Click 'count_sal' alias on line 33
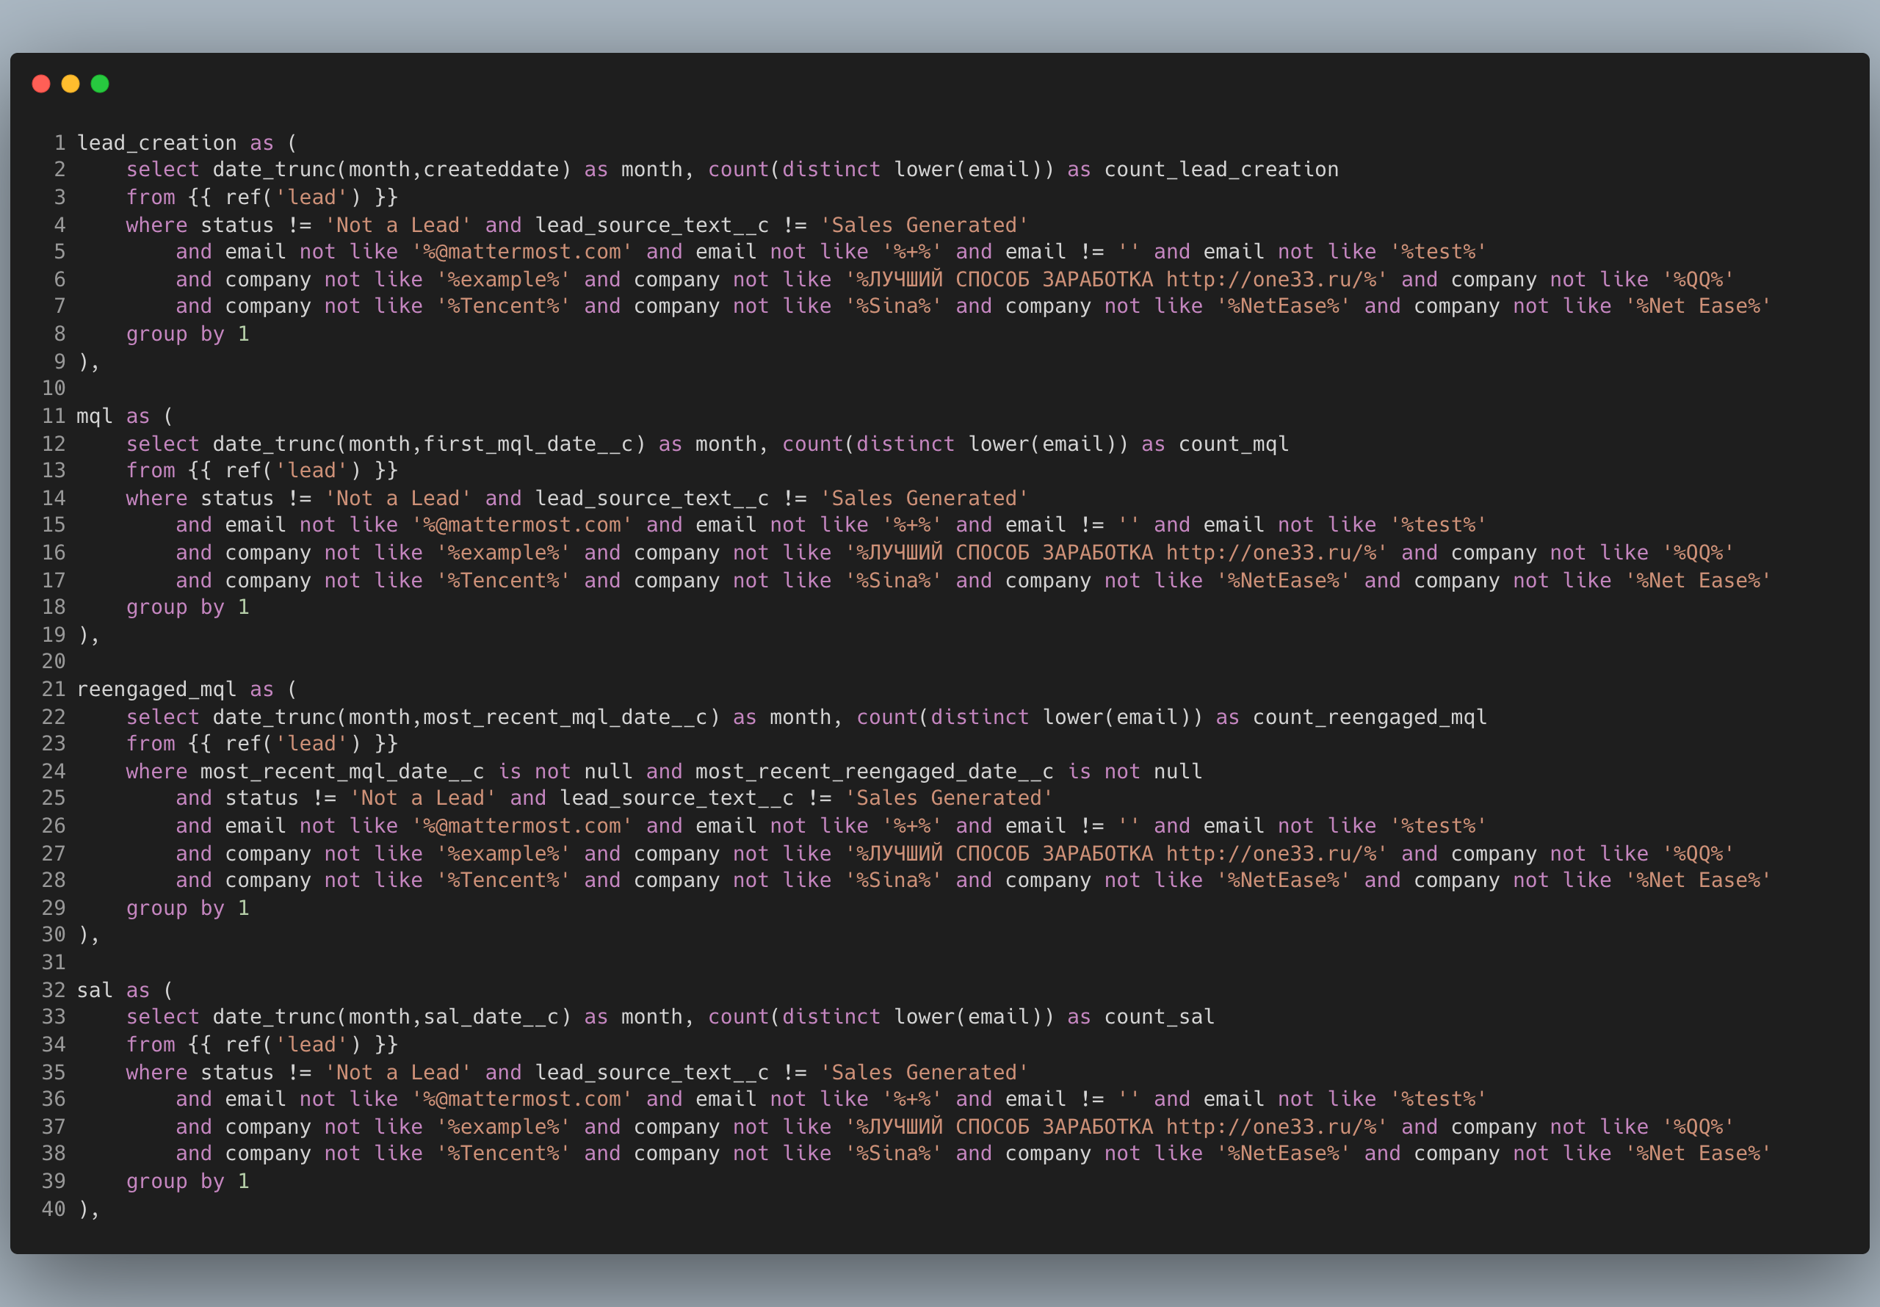This screenshot has height=1307, width=1880. pyautogui.click(x=1159, y=1017)
